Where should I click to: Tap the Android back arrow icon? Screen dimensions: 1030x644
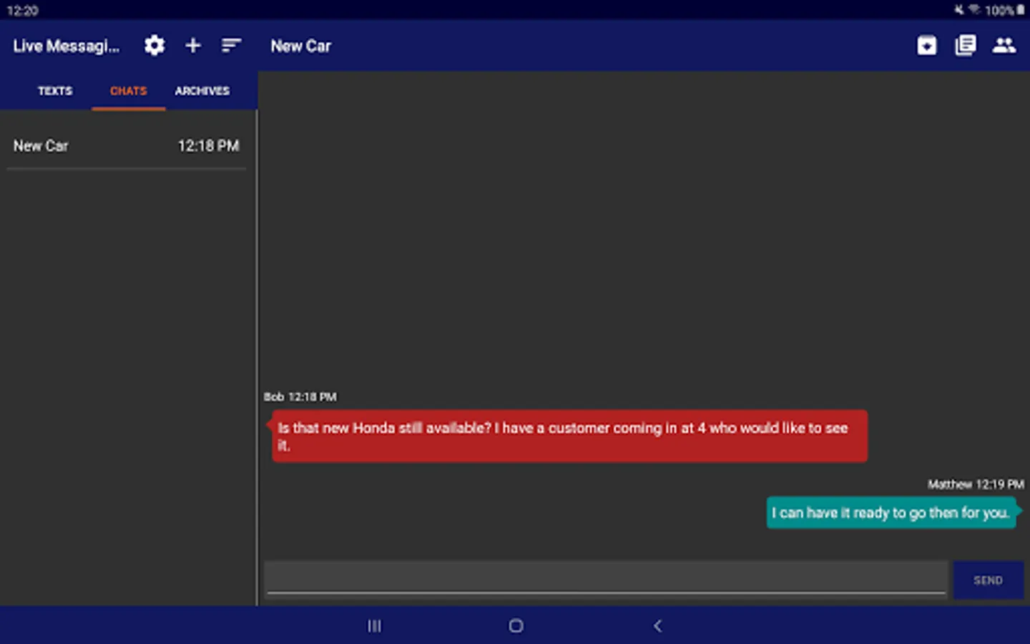657,626
